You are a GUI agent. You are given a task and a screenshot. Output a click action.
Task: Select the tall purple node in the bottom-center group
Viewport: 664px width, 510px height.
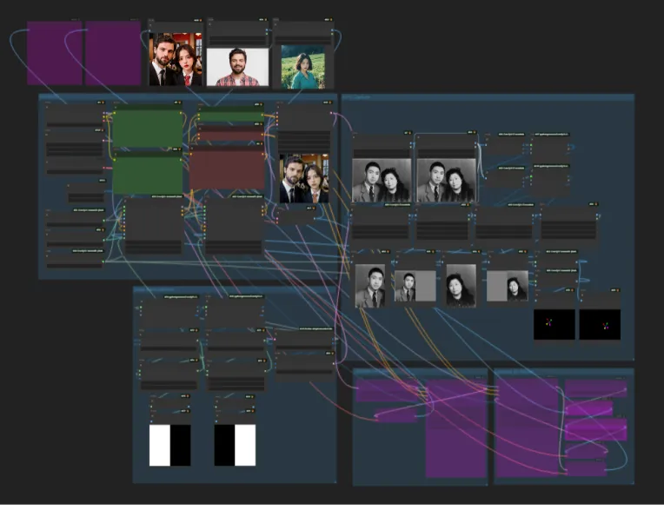point(455,427)
